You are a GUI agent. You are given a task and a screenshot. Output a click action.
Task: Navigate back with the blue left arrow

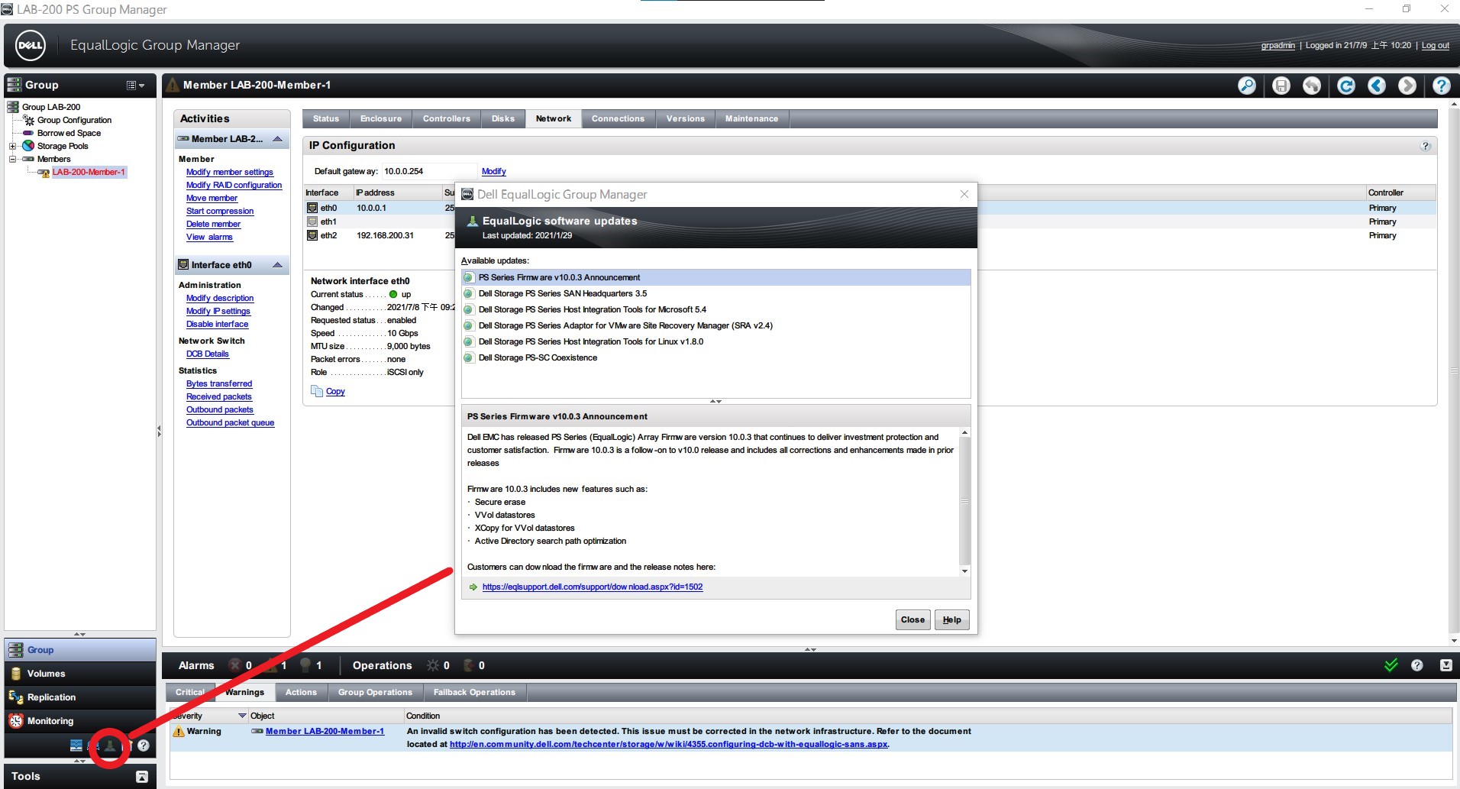coord(1377,86)
